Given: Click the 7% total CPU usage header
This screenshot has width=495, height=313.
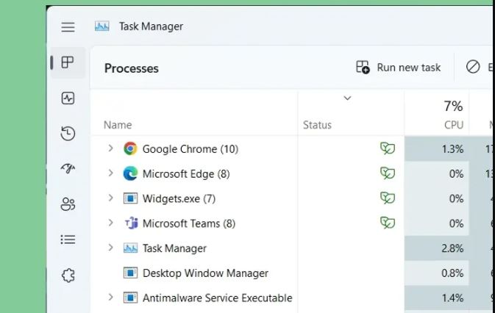Looking at the screenshot, I should 453,107.
